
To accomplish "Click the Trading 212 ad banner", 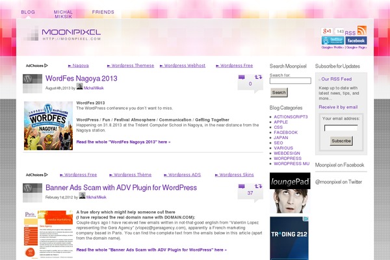I will 289,238.
